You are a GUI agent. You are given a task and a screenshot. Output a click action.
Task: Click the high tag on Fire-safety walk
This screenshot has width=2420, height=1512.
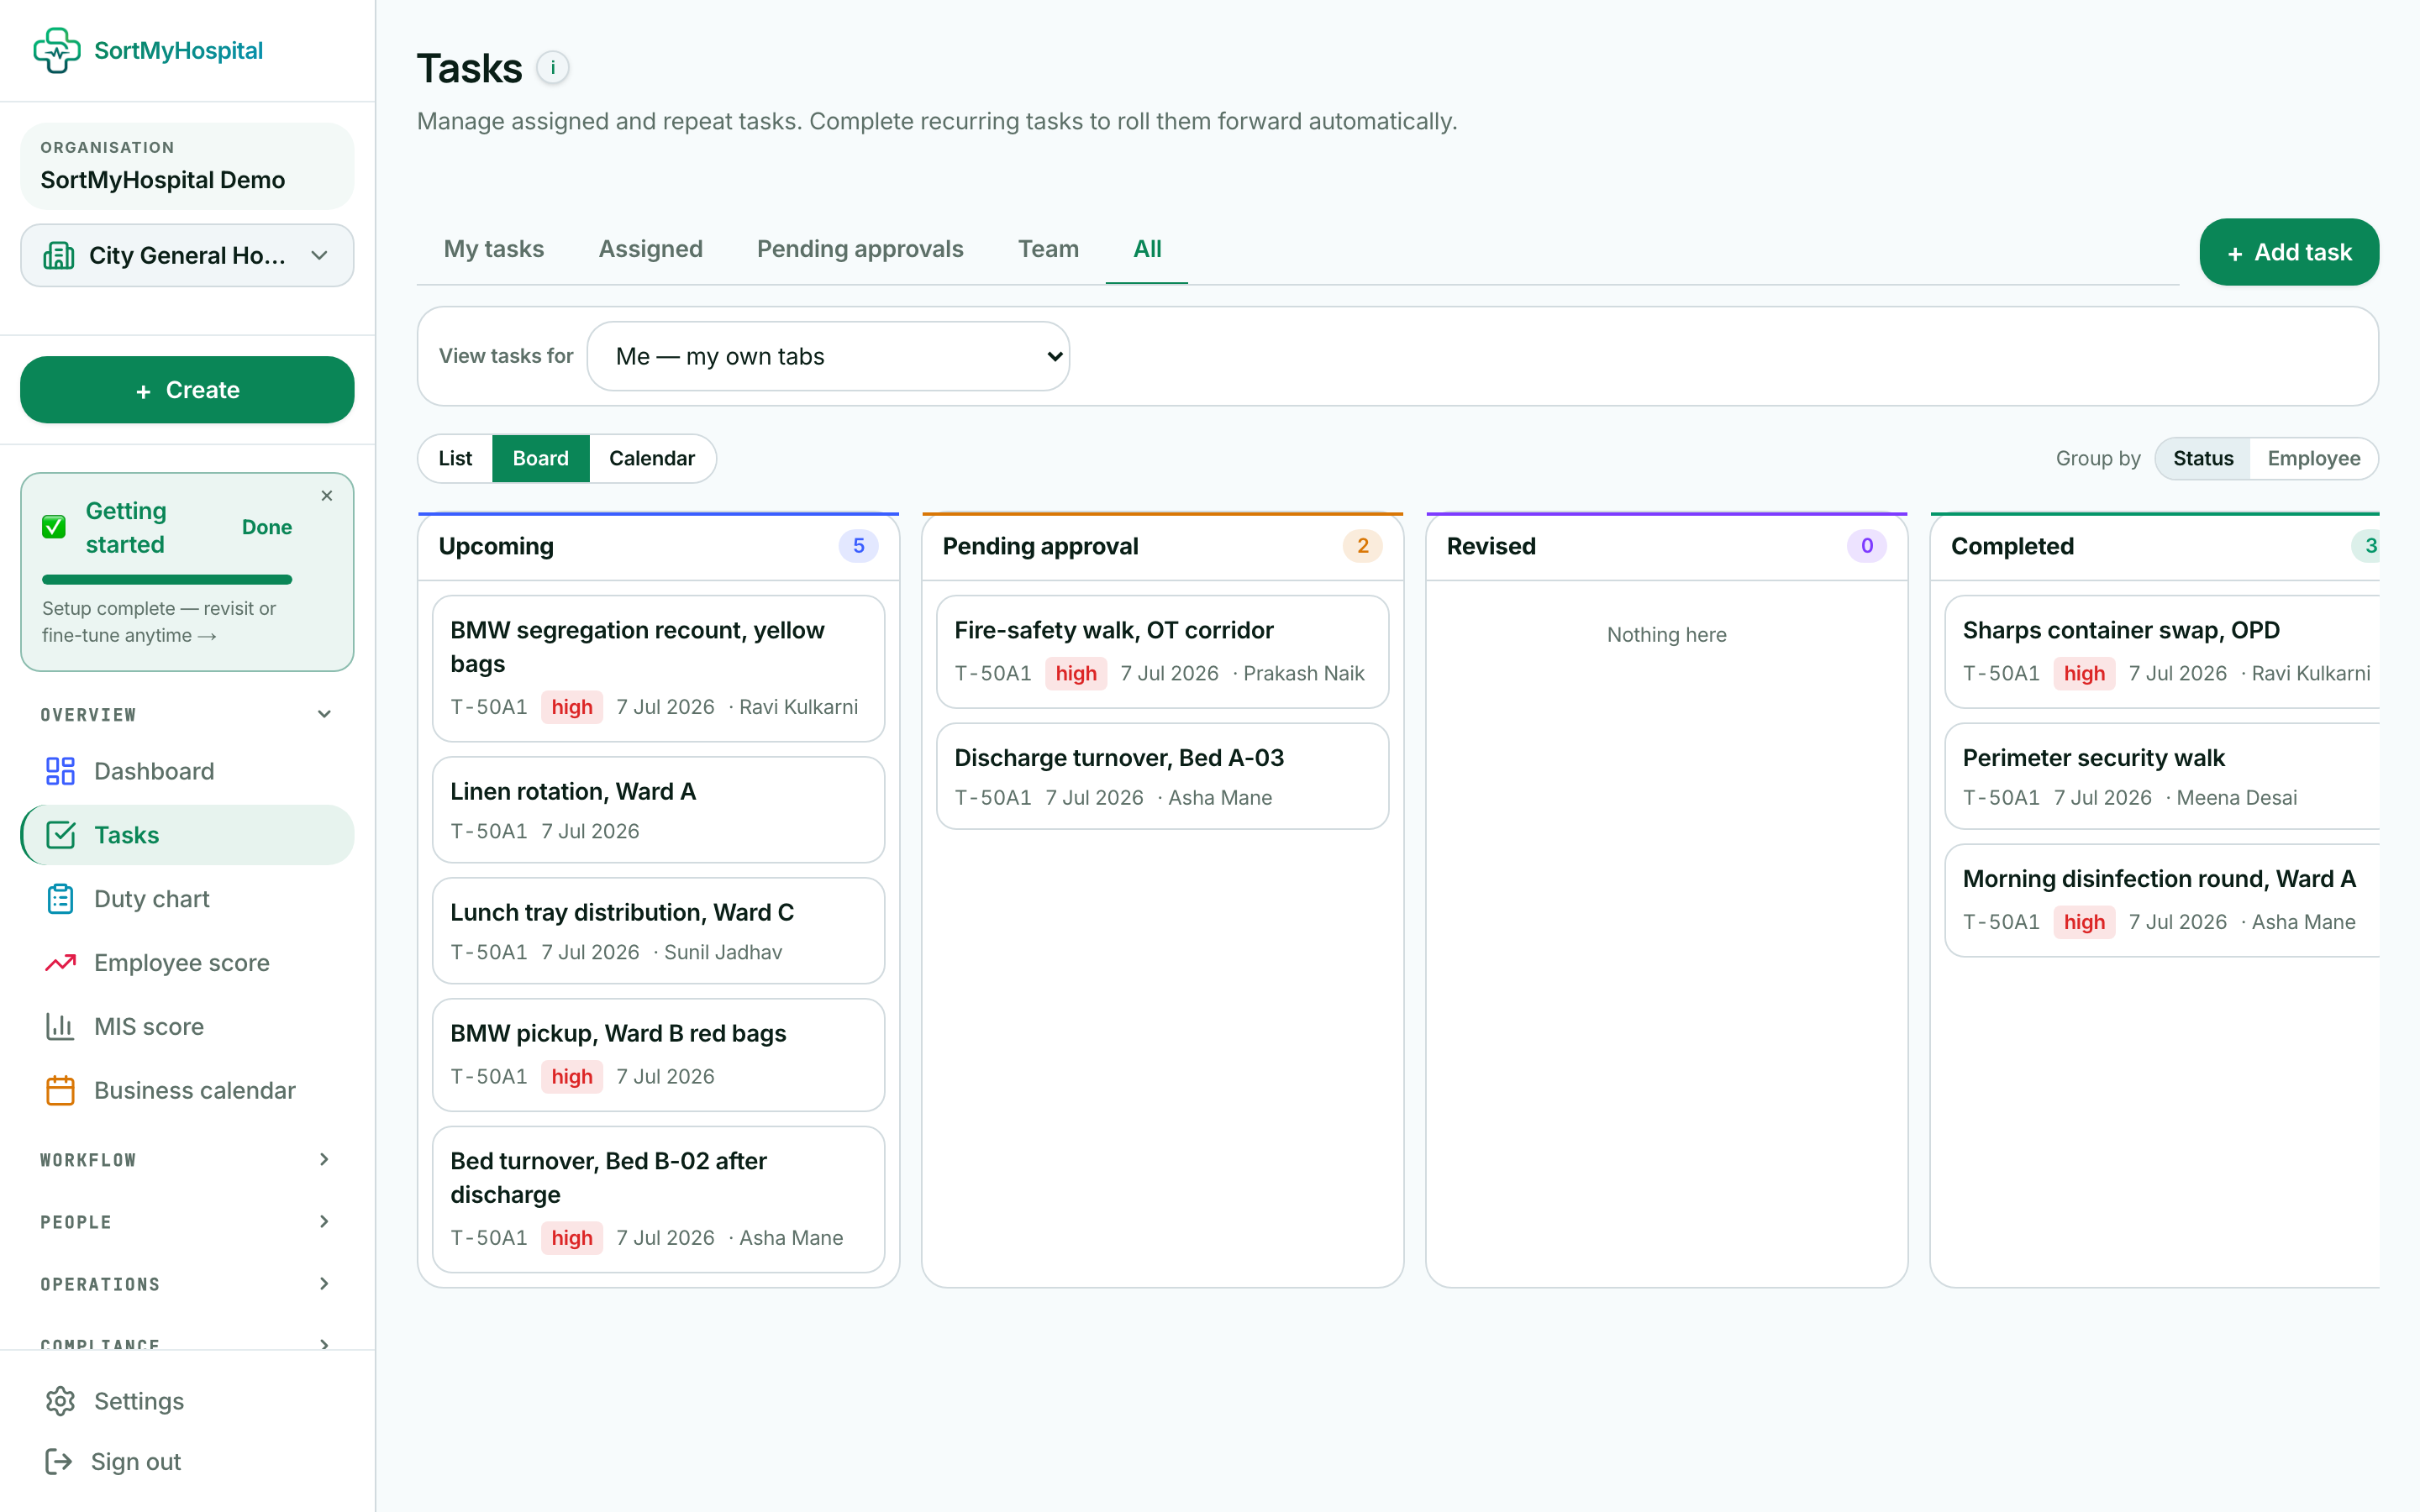point(1076,673)
